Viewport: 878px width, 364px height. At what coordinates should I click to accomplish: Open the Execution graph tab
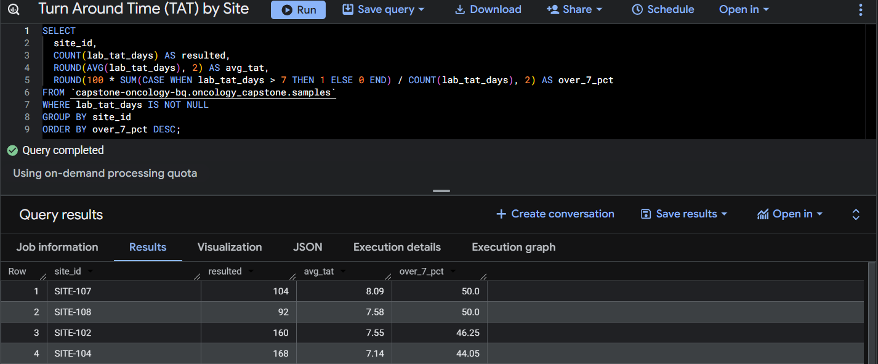pos(514,247)
